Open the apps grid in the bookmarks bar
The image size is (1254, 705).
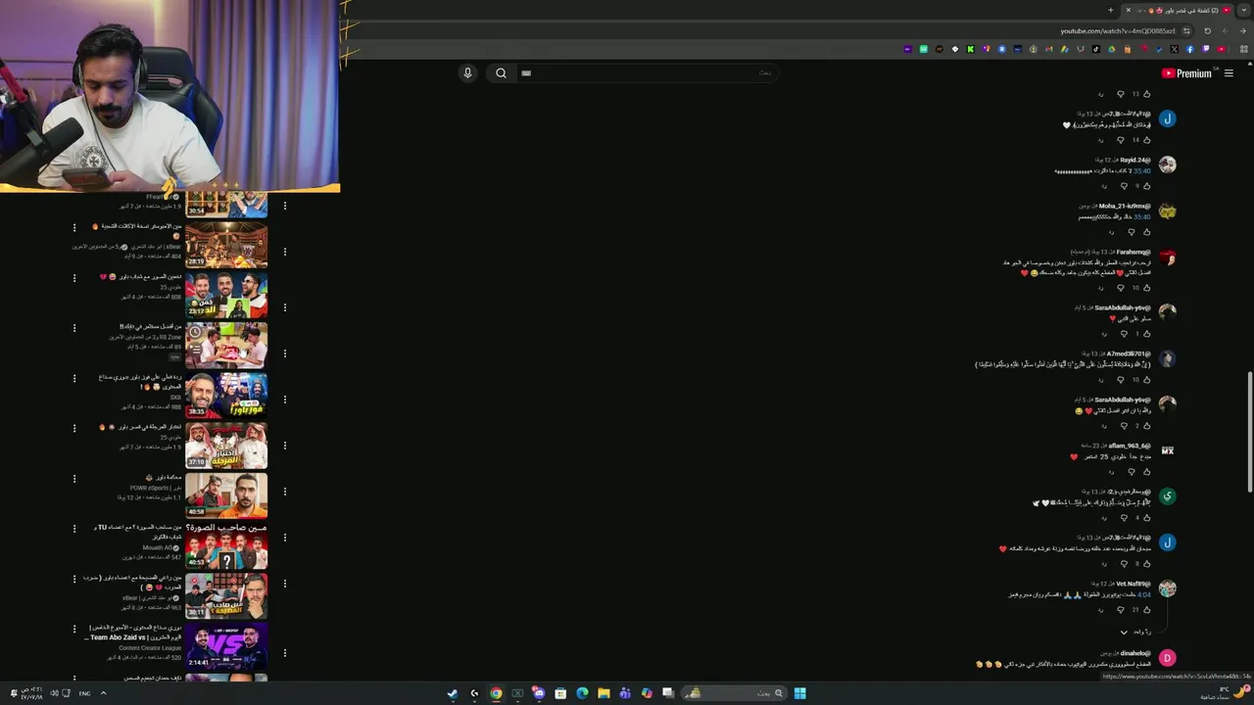coord(1244,49)
